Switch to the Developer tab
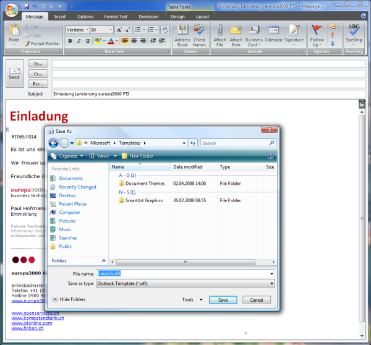This screenshot has height=345, width=371. [148, 17]
